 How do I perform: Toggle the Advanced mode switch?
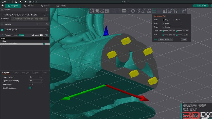pyautogui.click(x=41, y=35)
